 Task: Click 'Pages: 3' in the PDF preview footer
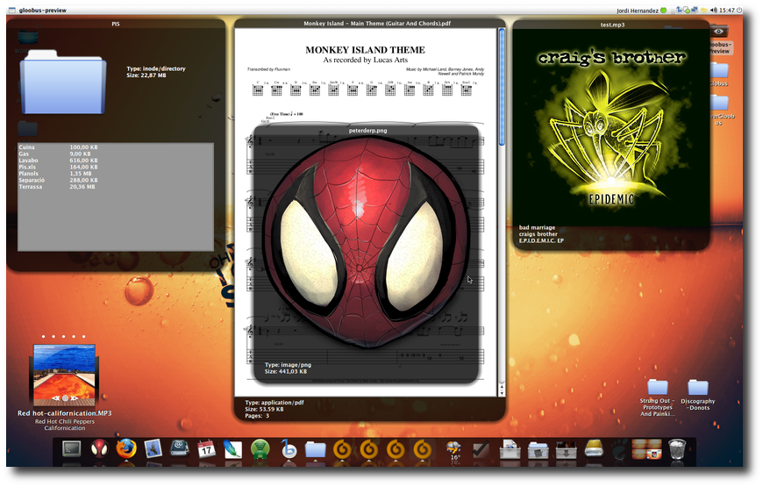pyautogui.click(x=257, y=416)
